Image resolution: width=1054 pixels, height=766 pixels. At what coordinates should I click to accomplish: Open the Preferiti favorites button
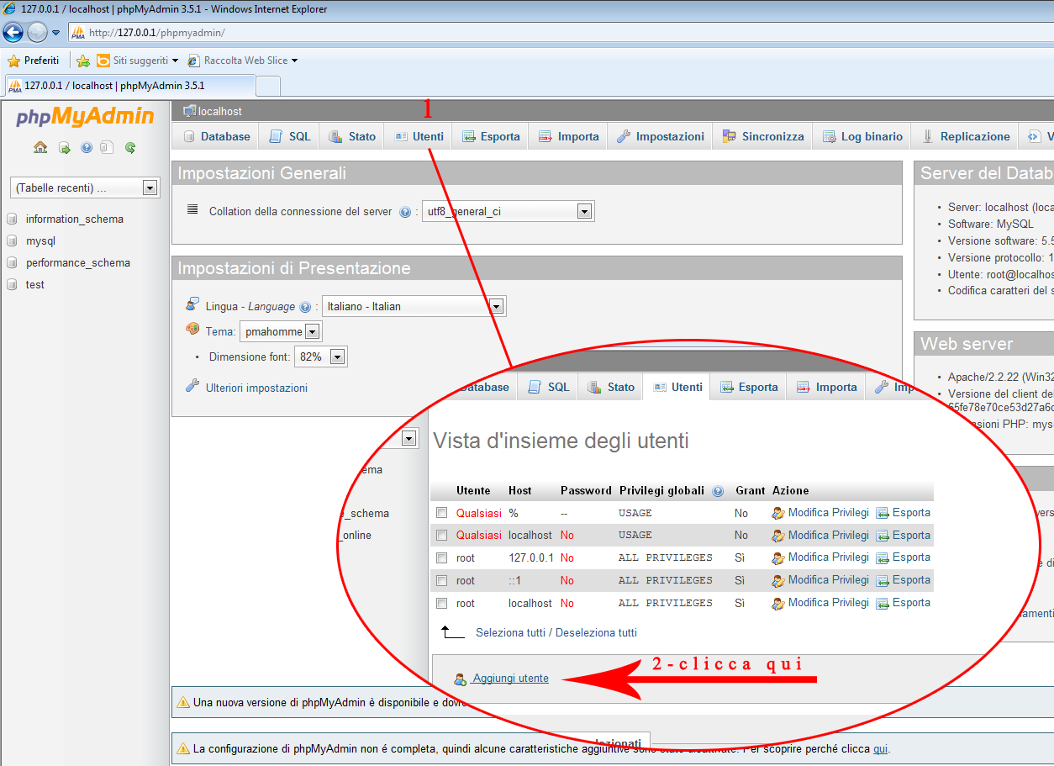34,61
